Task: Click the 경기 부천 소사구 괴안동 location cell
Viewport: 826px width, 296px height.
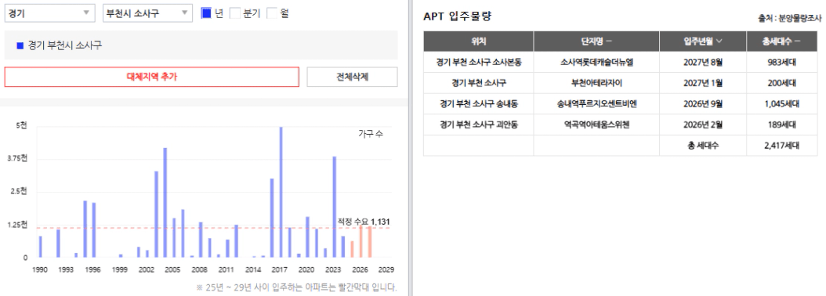Action: [478, 125]
